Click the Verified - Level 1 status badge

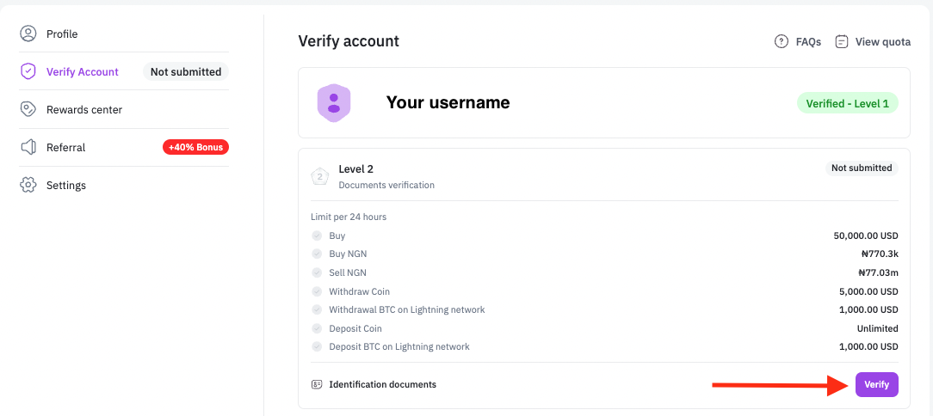click(x=848, y=103)
